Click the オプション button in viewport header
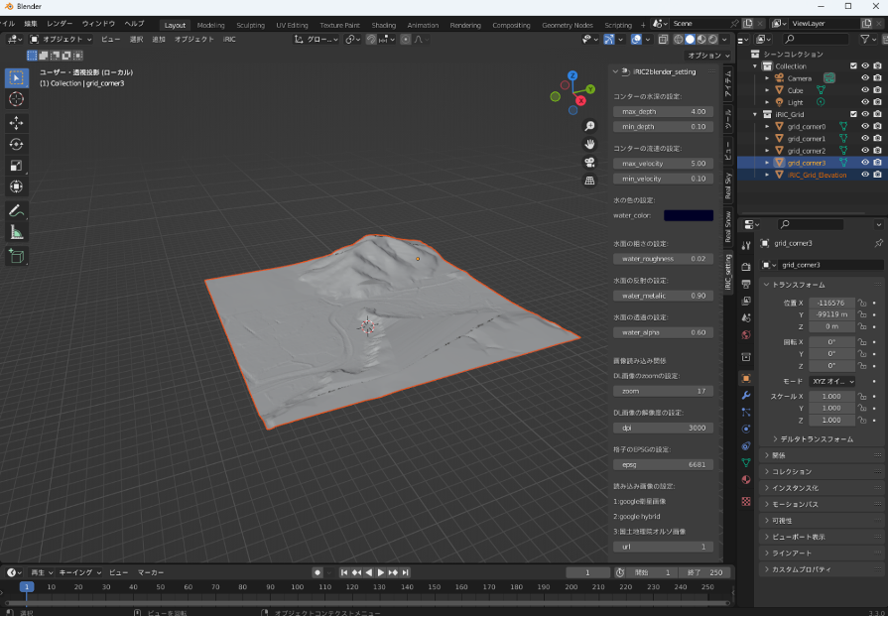The image size is (889, 617). (x=706, y=56)
